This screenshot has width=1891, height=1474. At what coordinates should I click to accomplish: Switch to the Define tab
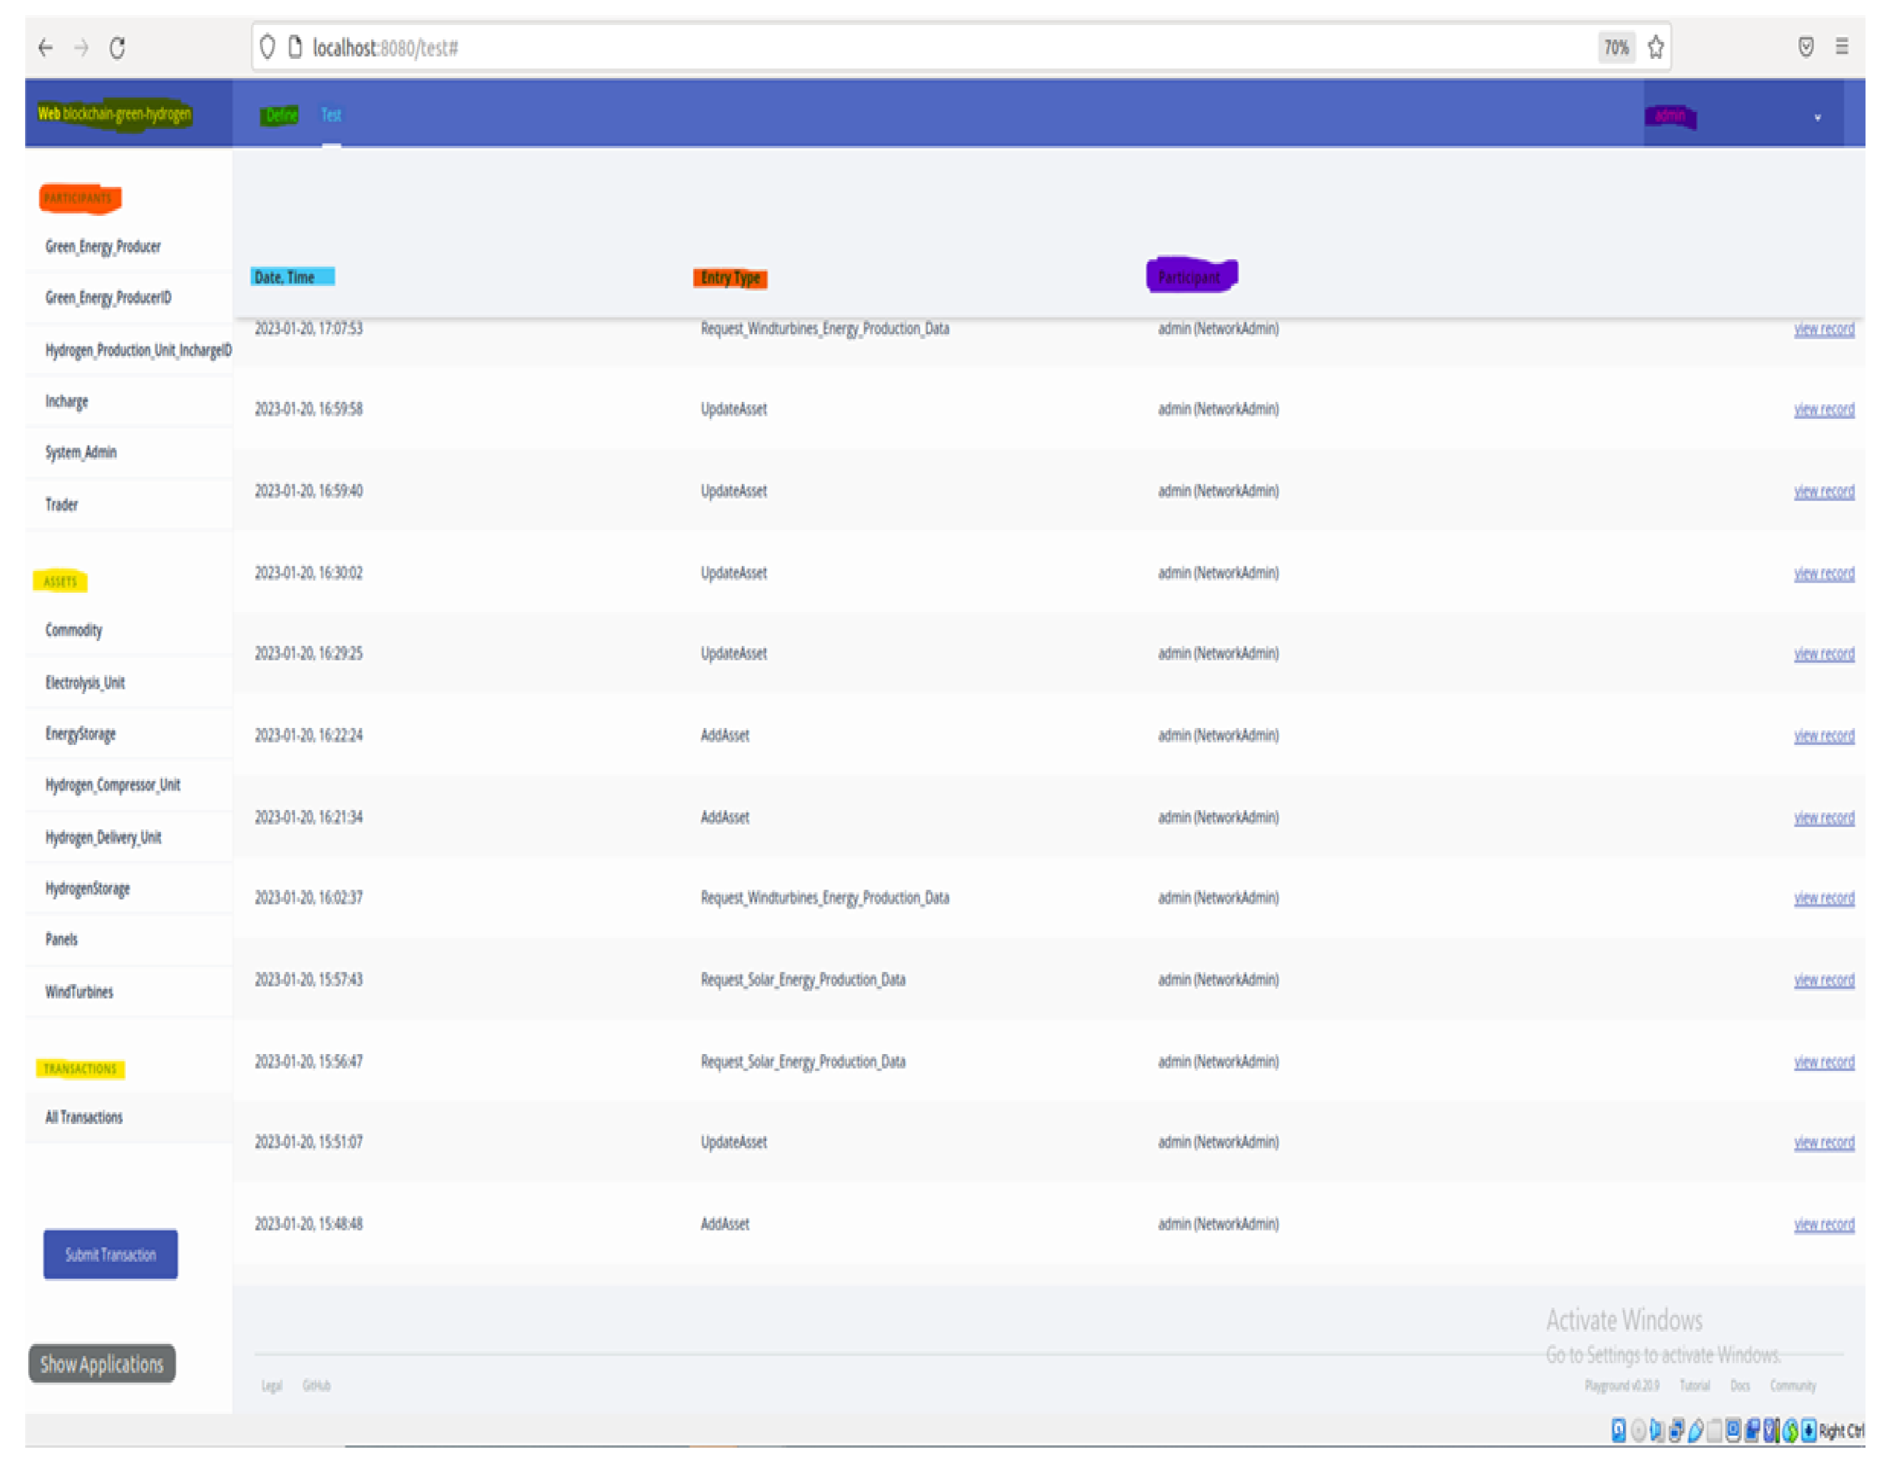(x=280, y=115)
